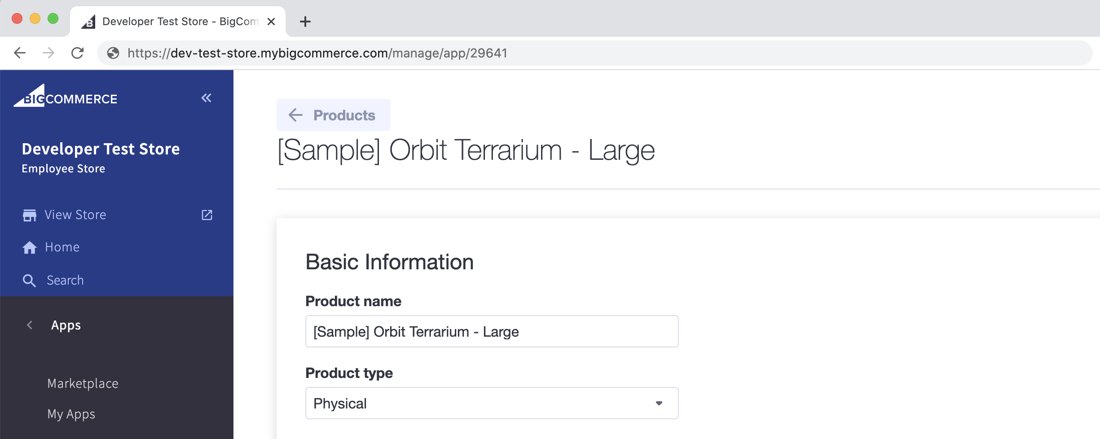Click the green maximize traffic light
The image size is (1100, 439).
click(53, 18)
